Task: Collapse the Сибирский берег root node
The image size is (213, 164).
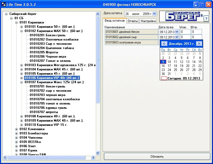Action: [x=6, y=14]
